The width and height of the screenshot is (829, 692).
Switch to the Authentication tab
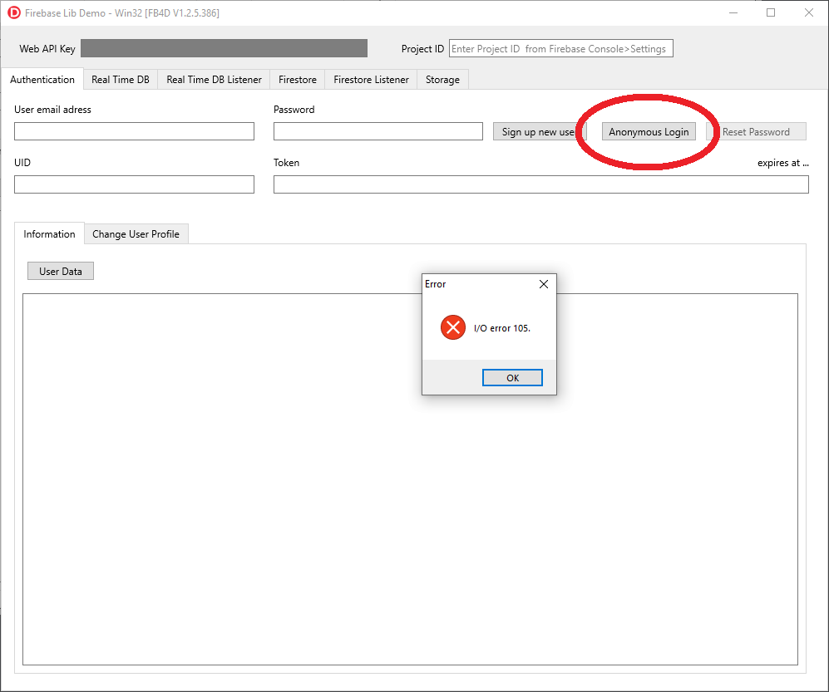coord(42,79)
